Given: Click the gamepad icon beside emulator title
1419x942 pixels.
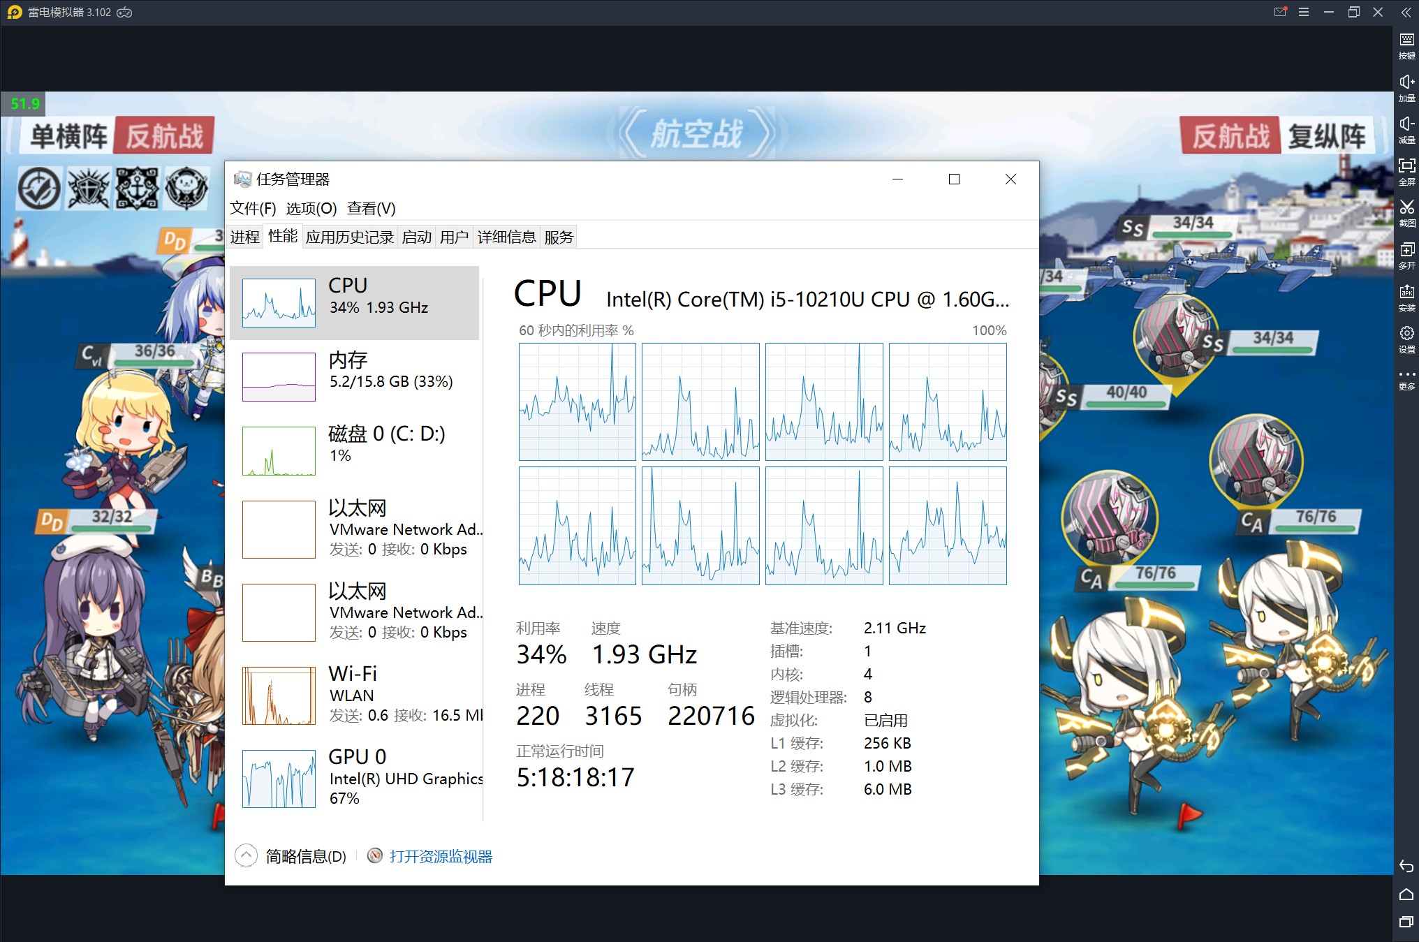Looking at the screenshot, I should point(124,12).
